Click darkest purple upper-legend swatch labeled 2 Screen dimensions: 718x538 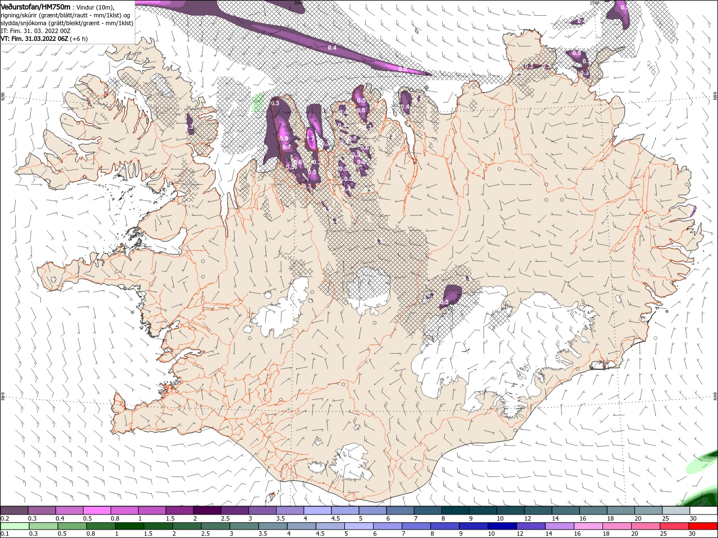click(x=207, y=511)
